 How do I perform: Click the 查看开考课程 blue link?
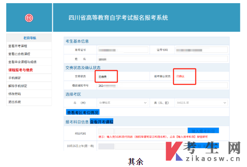click(102, 122)
